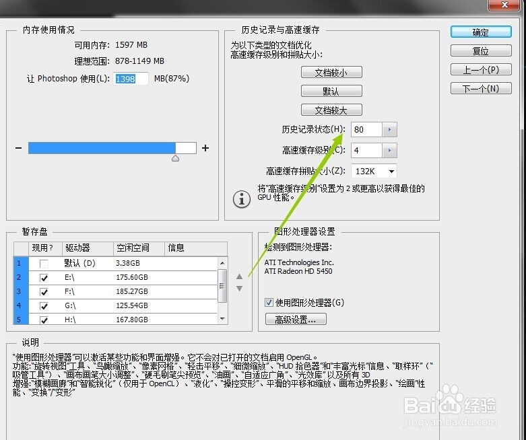Choose the 文档较小 cache preset
This screenshot has height=440, width=526.
pyautogui.click(x=331, y=72)
